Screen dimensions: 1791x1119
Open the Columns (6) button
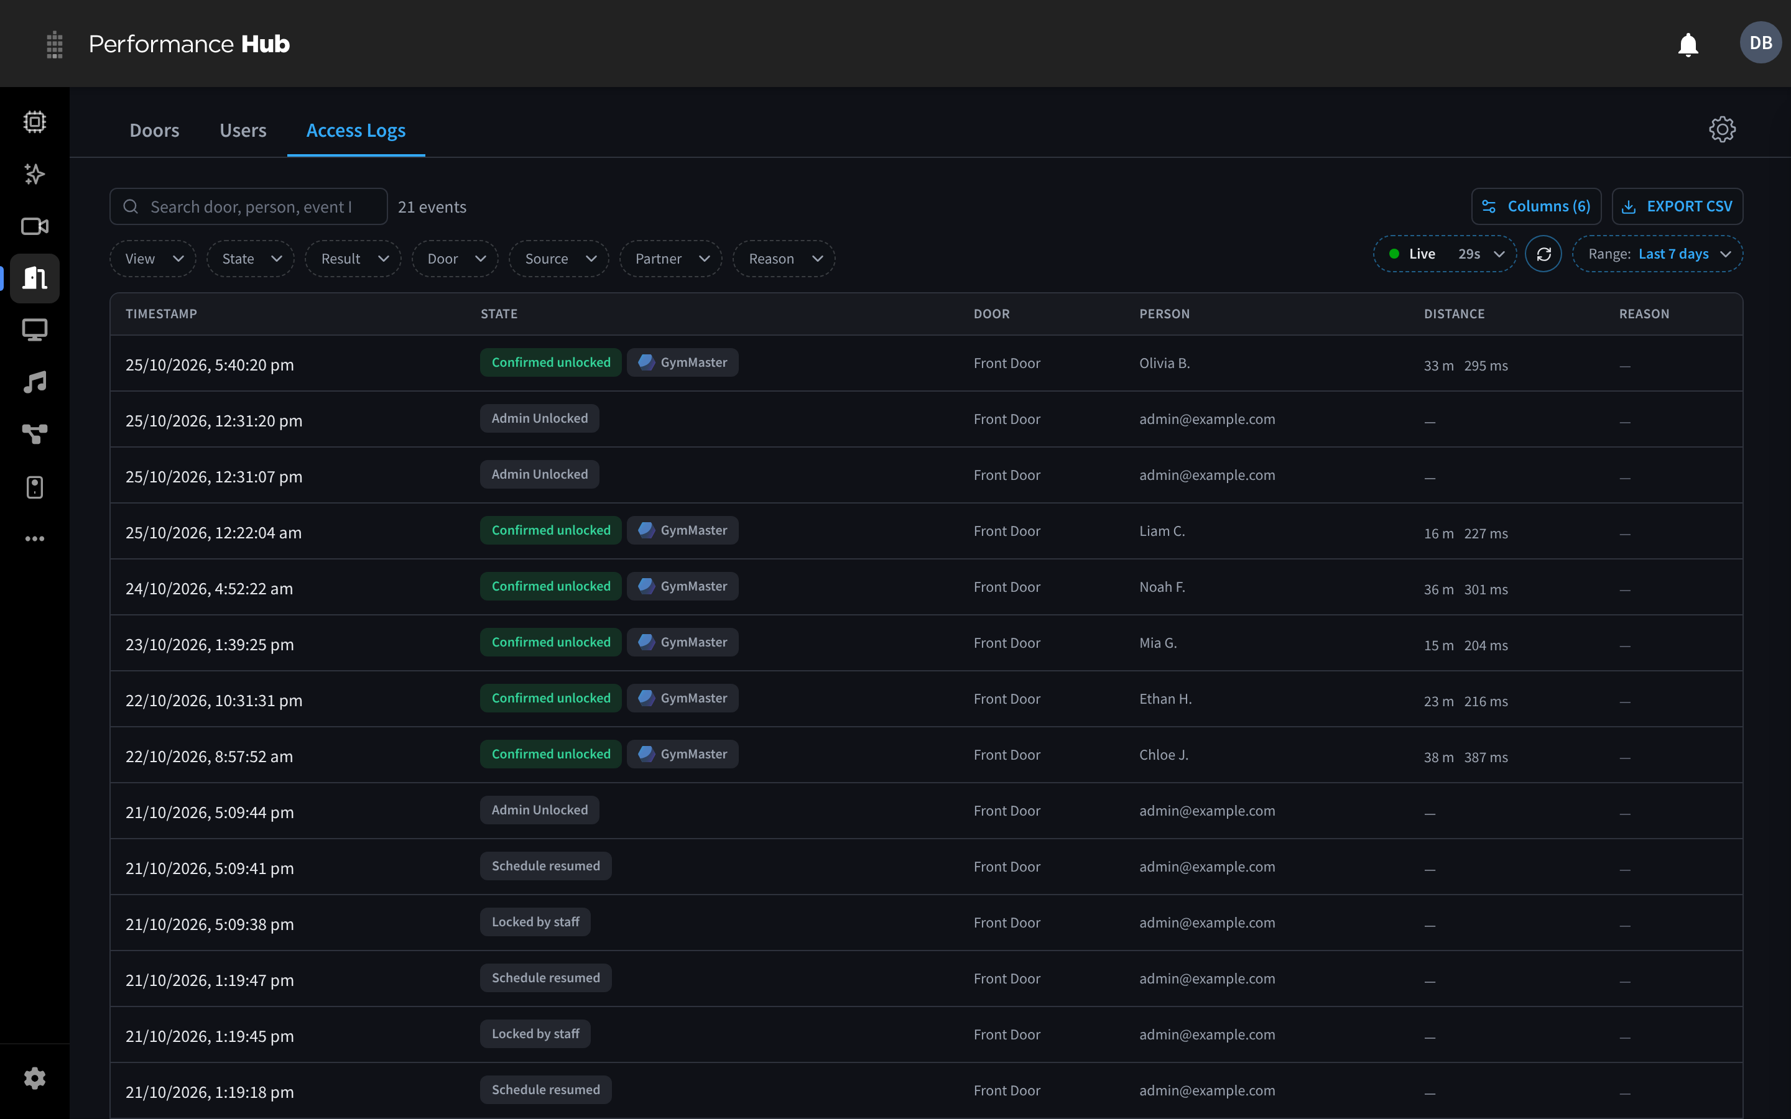1537,206
